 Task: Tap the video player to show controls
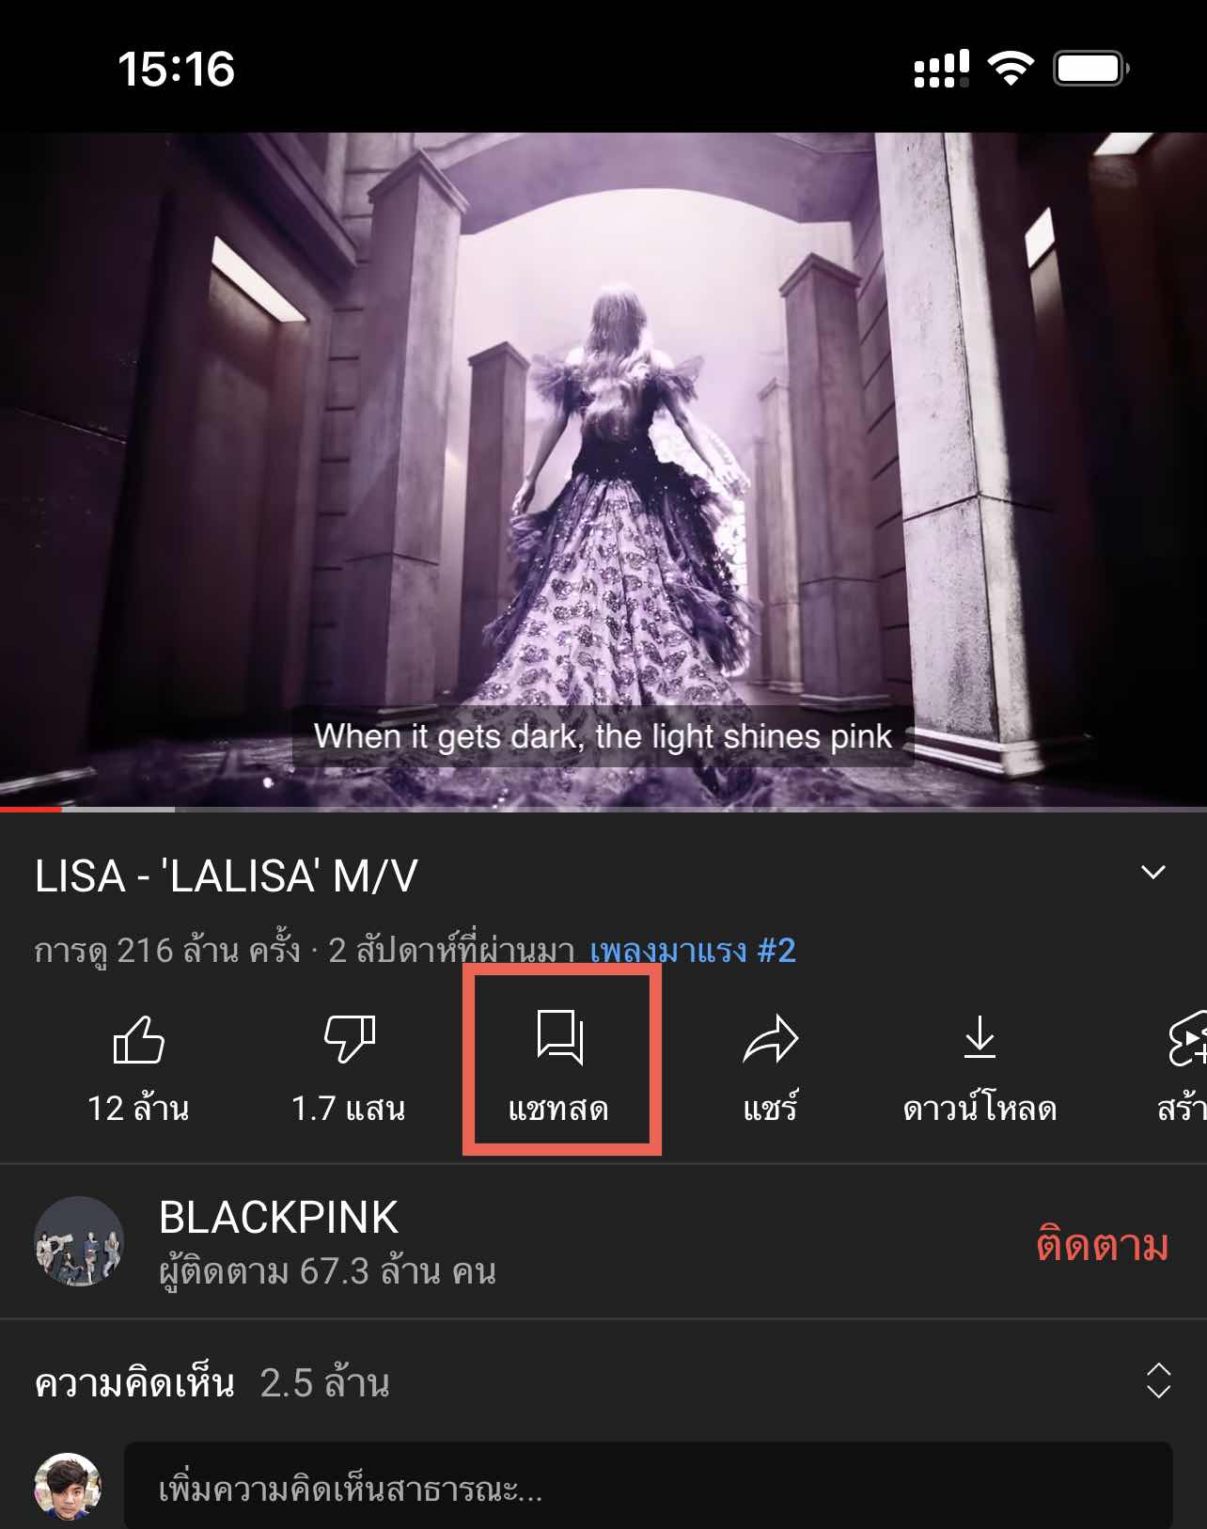pyautogui.click(x=603, y=470)
